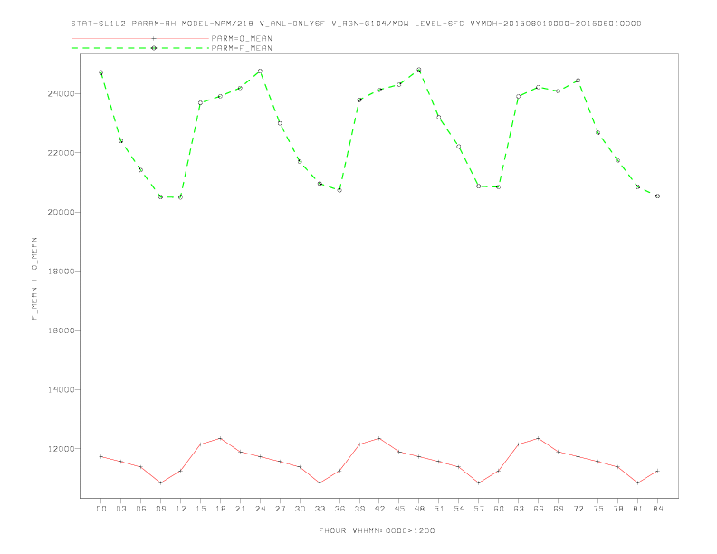Click the 36 forecast hour tick label
This screenshot has width=717, height=554.
coord(339,509)
